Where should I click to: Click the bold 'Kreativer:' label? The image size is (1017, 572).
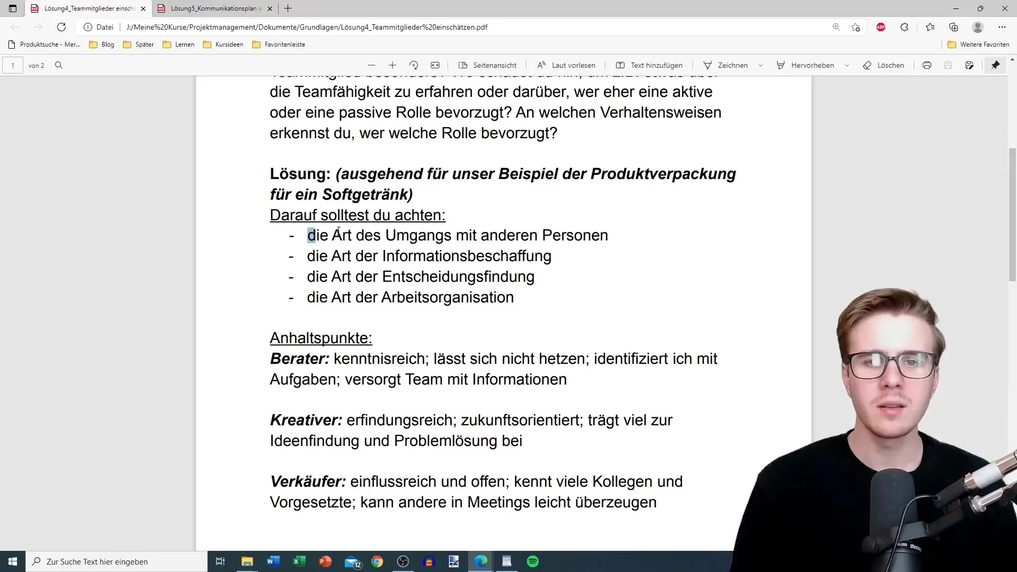click(306, 420)
